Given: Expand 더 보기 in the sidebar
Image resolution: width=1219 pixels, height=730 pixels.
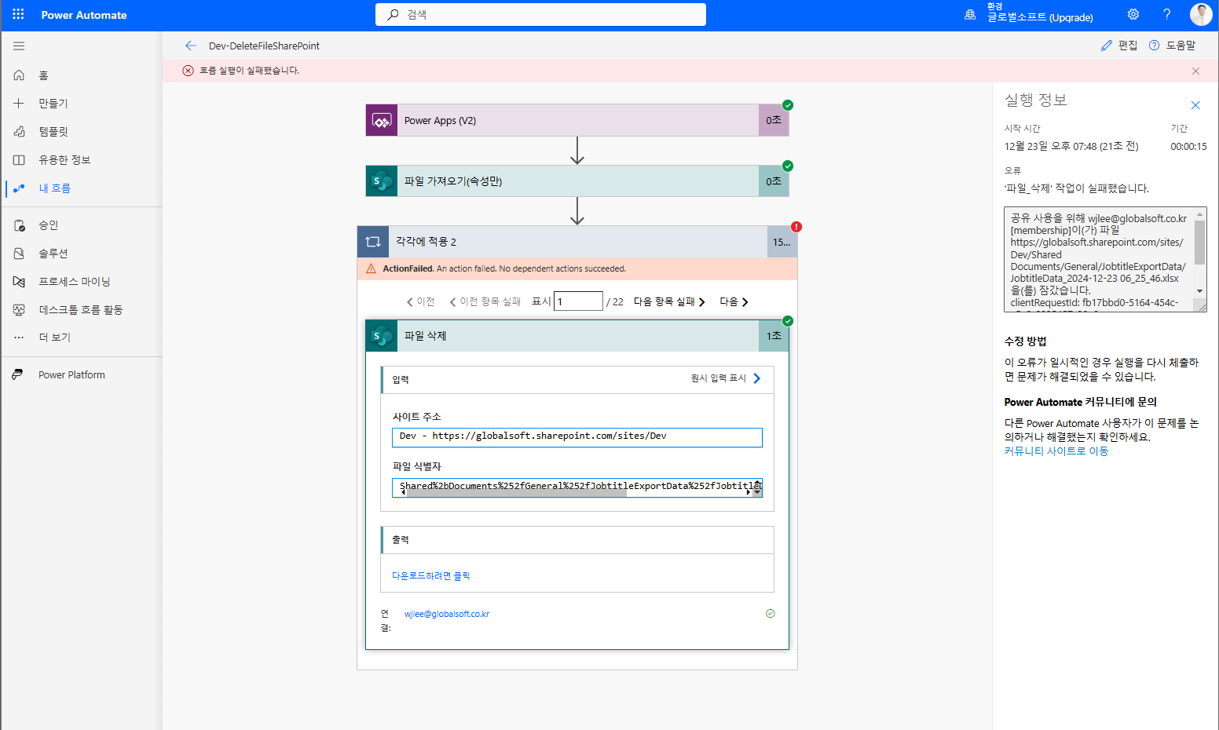Looking at the screenshot, I should pos(82,338).
